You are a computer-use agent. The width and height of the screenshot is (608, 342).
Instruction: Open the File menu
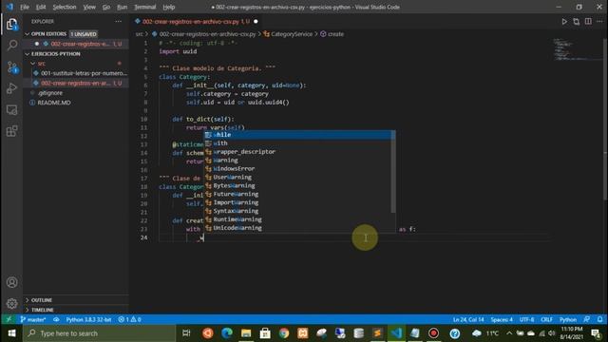click(25, 7)
